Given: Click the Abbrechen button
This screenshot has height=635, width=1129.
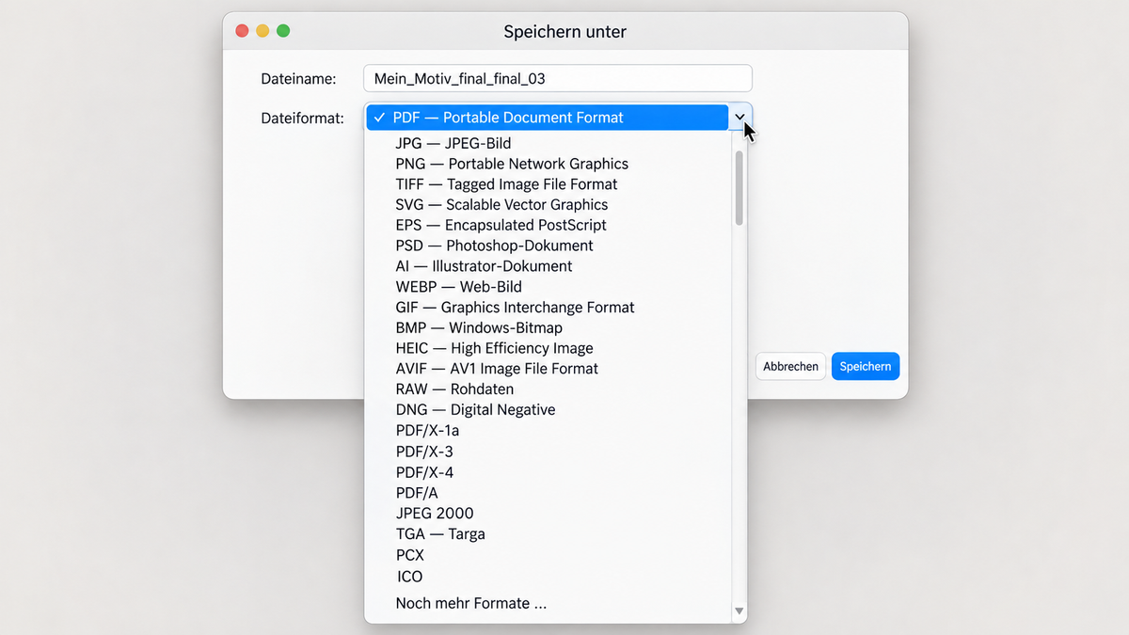Looking at the screenshot, I should (x=790, y=366).
